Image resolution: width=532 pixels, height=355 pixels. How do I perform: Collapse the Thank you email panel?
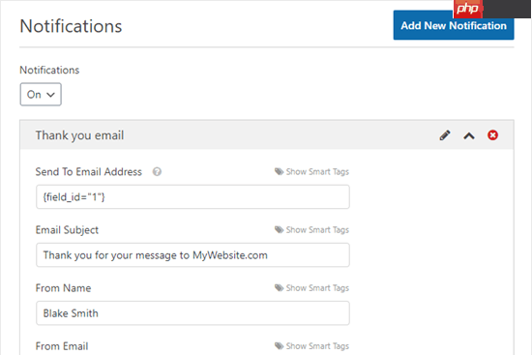(469, 135)
